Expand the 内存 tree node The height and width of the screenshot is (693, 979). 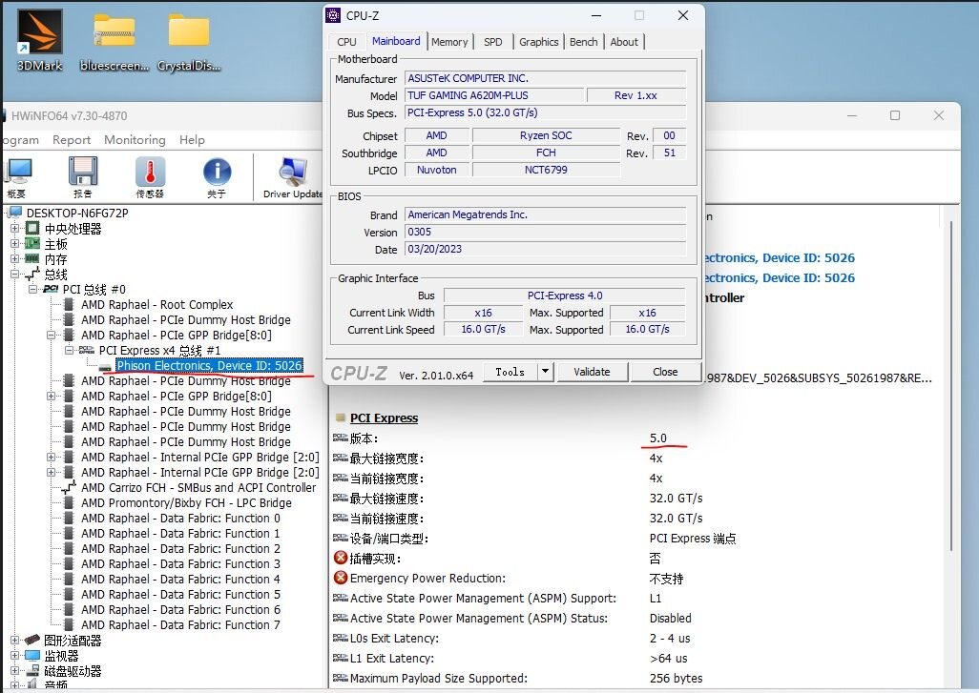(x=15, y=259)
